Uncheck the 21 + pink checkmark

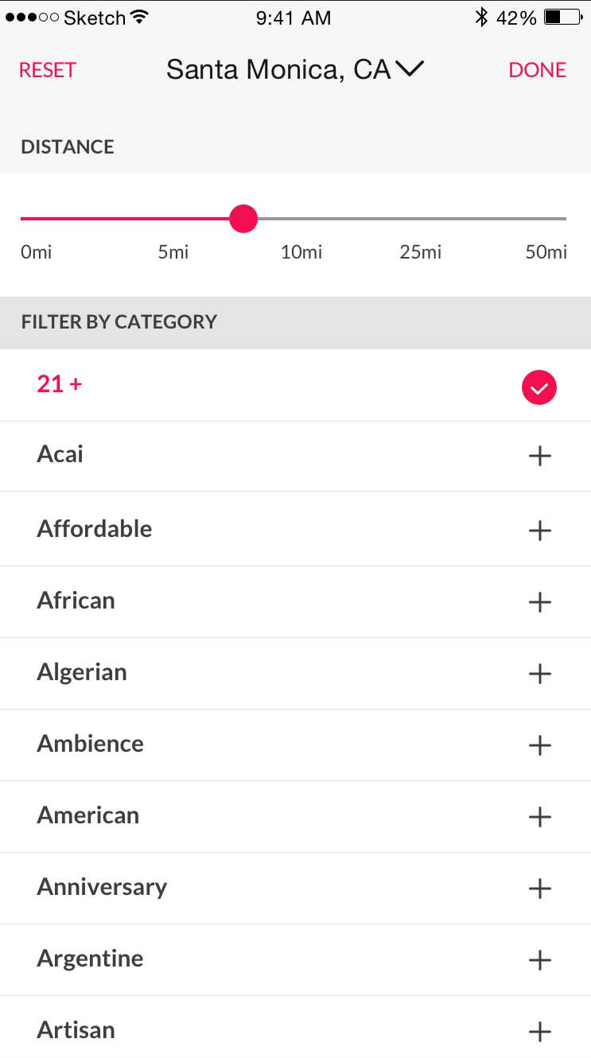click(x=539, y=388)
